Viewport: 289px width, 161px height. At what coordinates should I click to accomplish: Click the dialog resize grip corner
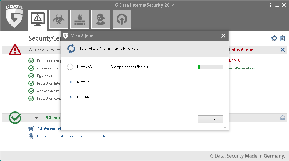pos(225,127)
